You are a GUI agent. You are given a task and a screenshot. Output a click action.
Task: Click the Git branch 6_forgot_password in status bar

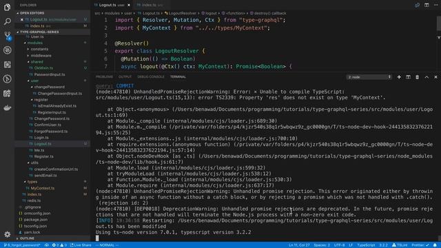coord(22,245)
